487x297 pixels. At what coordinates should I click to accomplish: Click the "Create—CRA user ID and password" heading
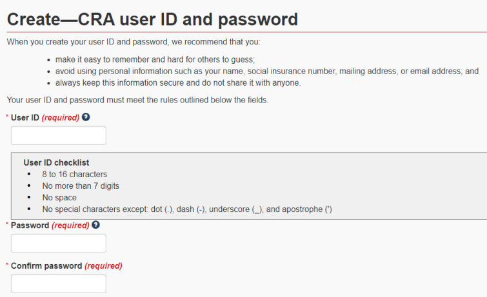pos(152,19)
